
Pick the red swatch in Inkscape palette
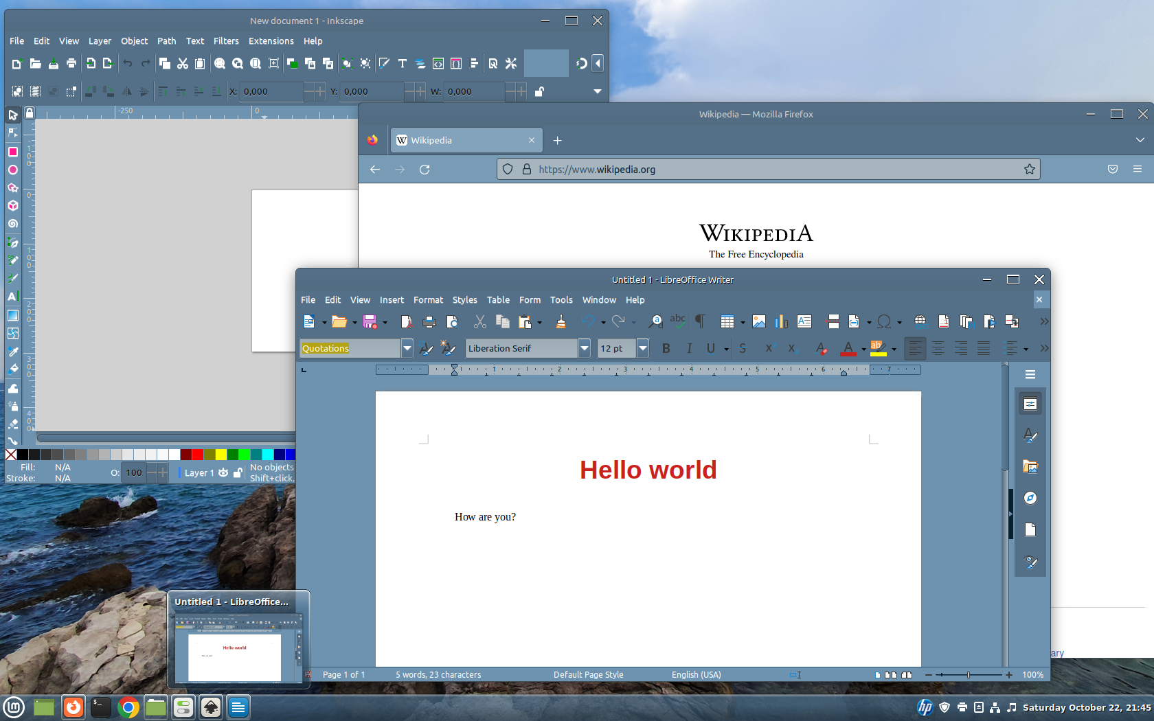point(197,455)
